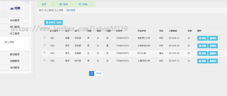This screenshot has width=227, height=96.
Task: Click date 2019-09-12 cell
Action: pyautogui.click(x=174, y=38)
